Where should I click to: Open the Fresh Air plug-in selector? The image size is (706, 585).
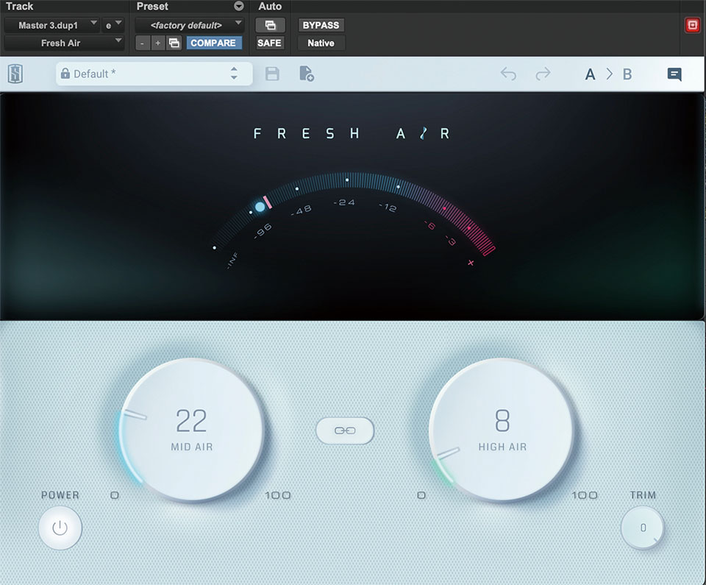pos(64,43)
